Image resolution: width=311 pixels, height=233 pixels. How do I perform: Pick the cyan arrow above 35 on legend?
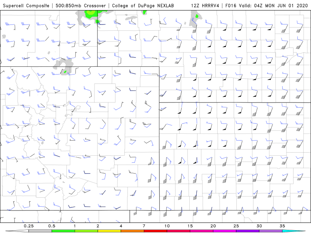[x=294, y=231]
